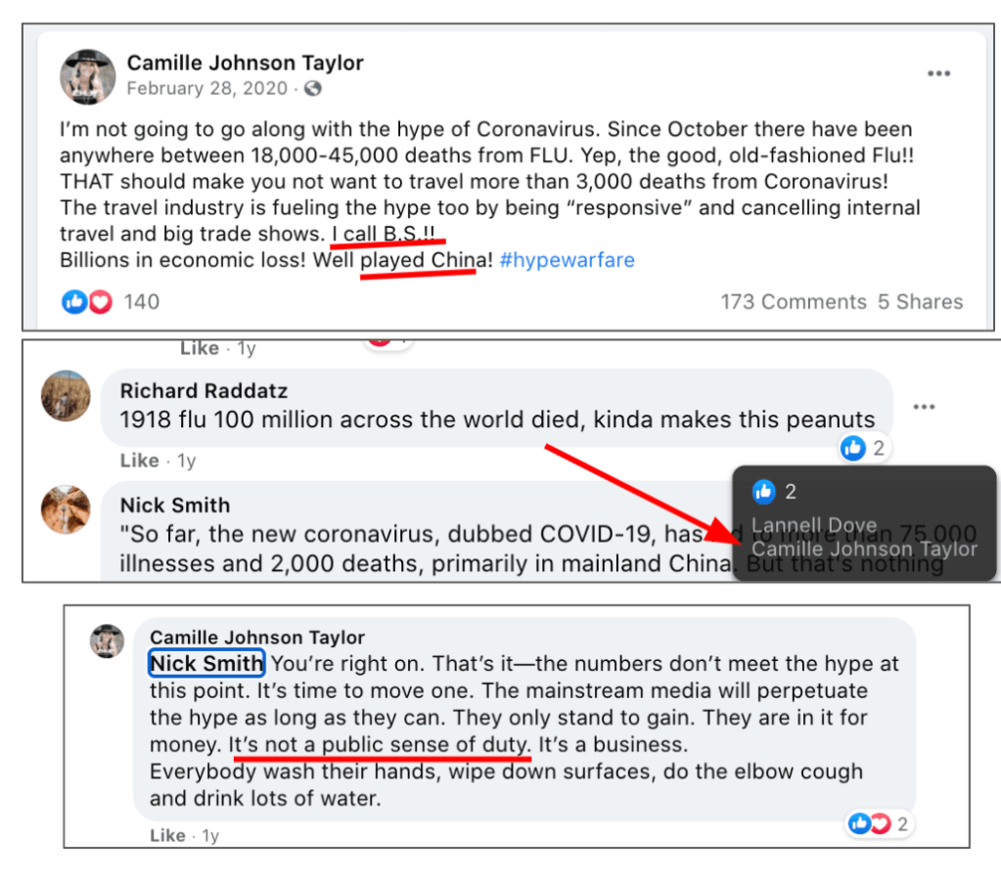Click the red heart reaction on post
1001x880 pixels.
100,302
